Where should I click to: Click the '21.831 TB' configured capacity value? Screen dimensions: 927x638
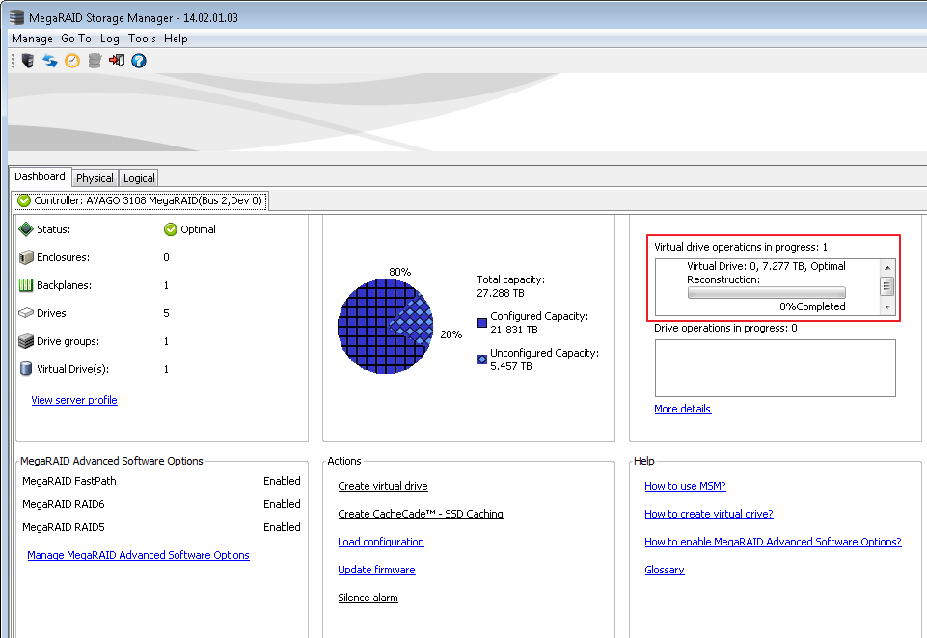(514, 330)
